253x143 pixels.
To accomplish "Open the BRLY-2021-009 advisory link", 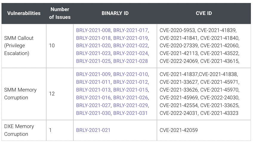I will click(x=93, y=74).
